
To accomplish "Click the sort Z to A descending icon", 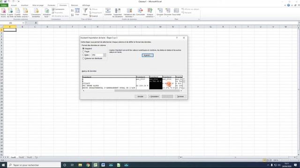I will (x=72, y=15).
